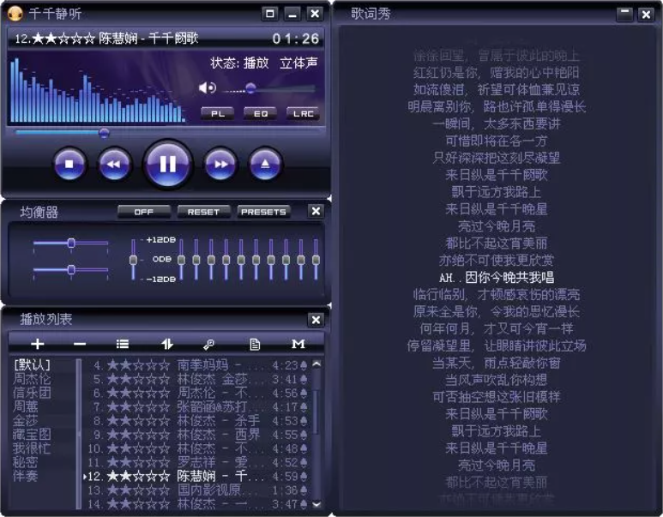Click the song title 陈慧娴 - 千千阙歌

coord(148,39)
